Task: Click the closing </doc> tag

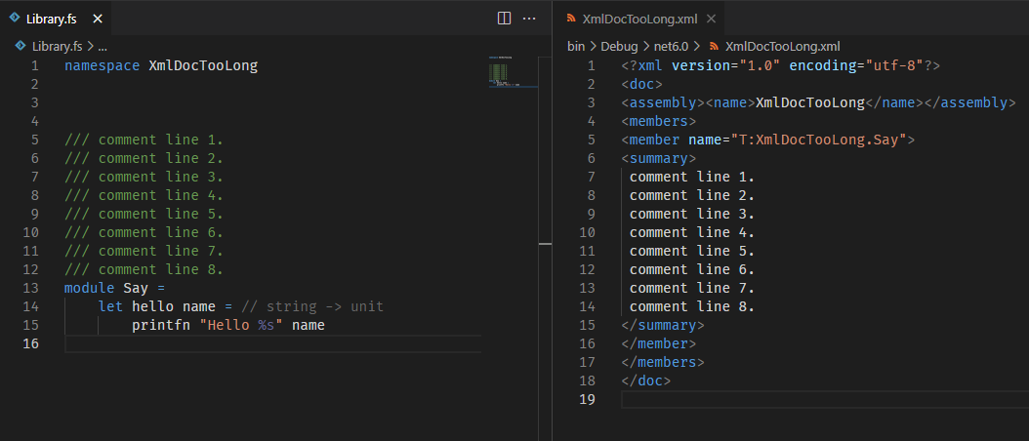Action: tap(646, 381)
